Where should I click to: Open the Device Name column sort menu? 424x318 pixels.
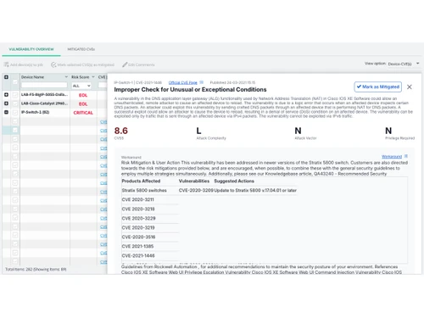click(66, 77)
